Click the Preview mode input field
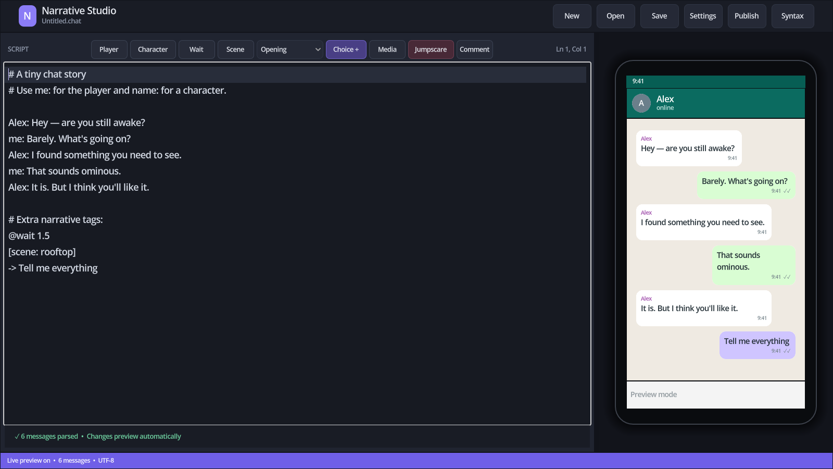 coord(716,395)
